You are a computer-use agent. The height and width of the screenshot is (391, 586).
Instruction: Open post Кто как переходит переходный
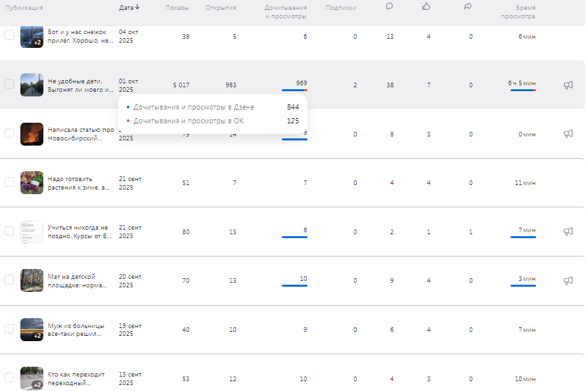pos(76,379)
